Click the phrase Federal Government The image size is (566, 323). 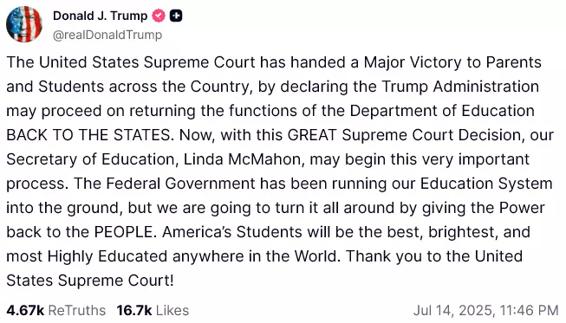point(180,184)
